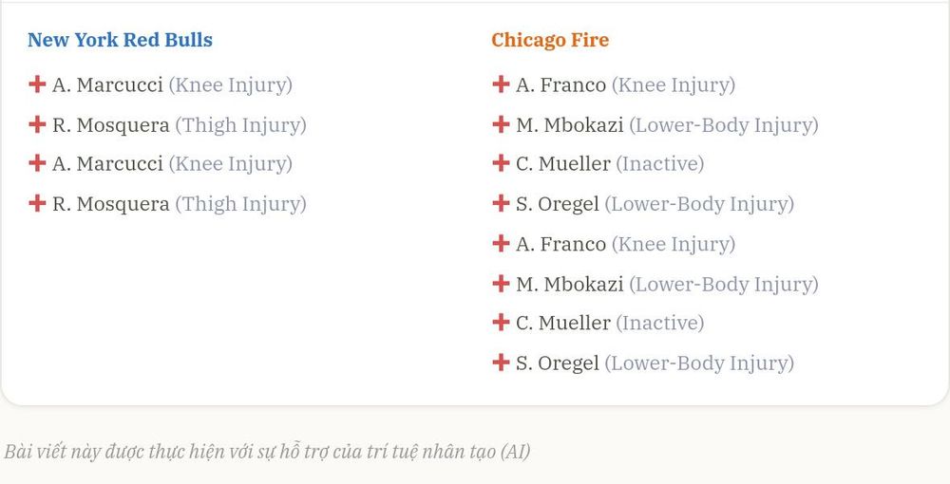Open the Chicago Fire team heading
The width and height of the screenshot is (950, 484).
coord(550,40)
